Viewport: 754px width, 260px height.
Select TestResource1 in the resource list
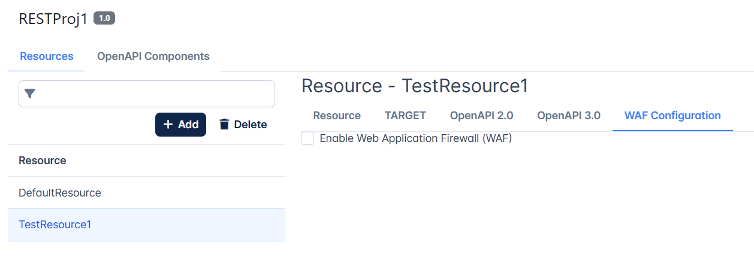146,225
